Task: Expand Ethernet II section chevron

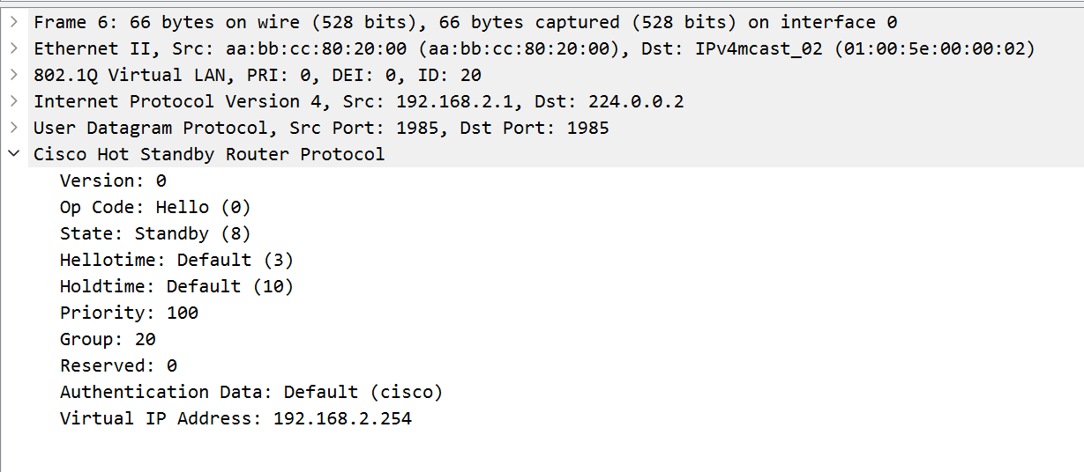Action: 13,48
